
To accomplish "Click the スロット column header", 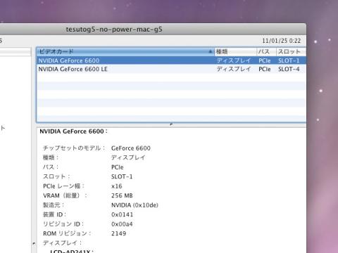I will tap(291, 51).
